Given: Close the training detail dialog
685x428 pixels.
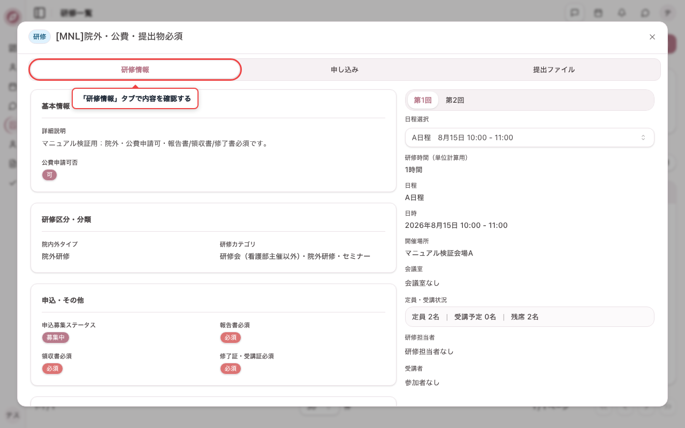Looking at the screenshot, I should [652, 37].
